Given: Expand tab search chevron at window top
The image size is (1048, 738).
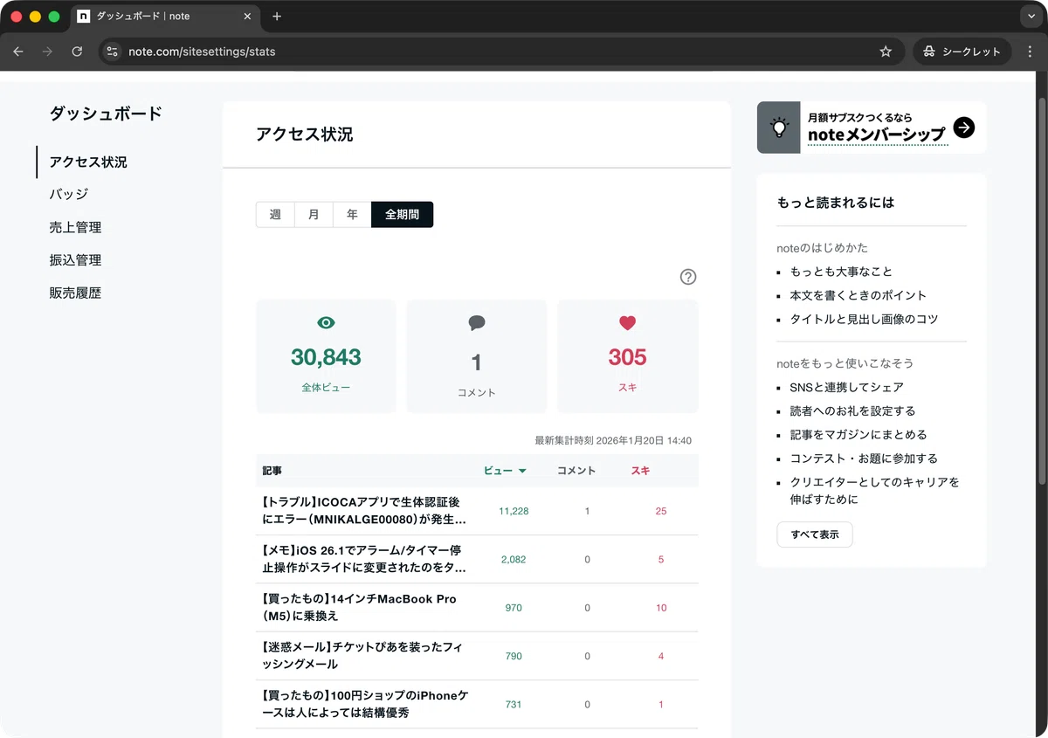Looking at the screenshot, I should click(x=1032, y=17).
